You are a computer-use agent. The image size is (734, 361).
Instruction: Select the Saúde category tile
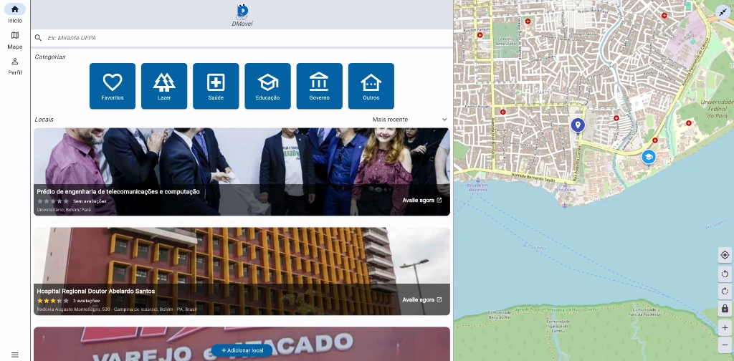(216, 86)
